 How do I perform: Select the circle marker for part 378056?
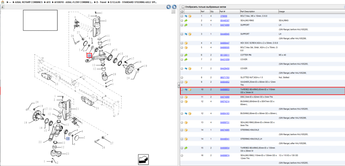[x=182, y=16]
